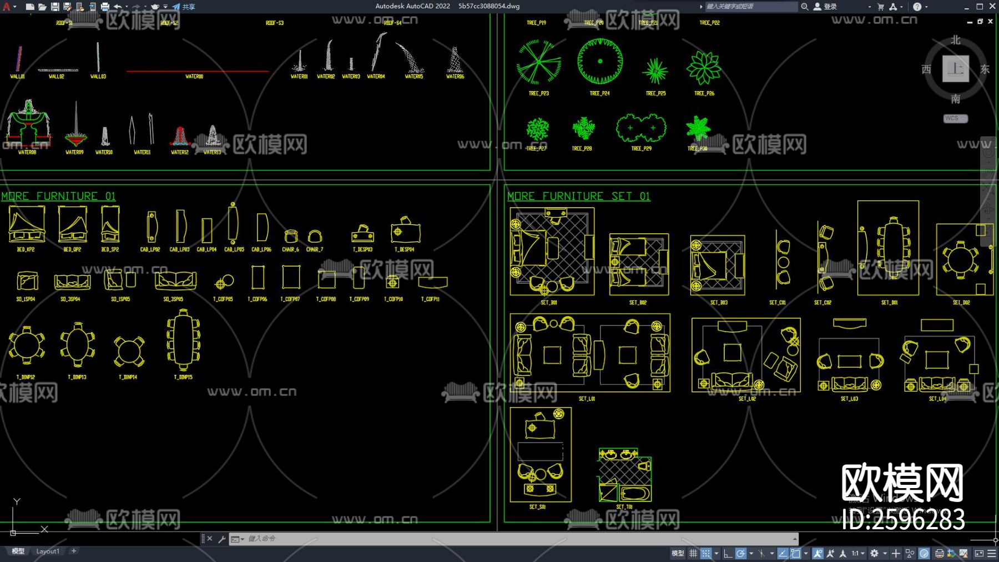Image resolution: width=999 pixels, height=562 pixels.
Task: Open the Autodesk App Store cart icon
Action: [x=880, y=7]
